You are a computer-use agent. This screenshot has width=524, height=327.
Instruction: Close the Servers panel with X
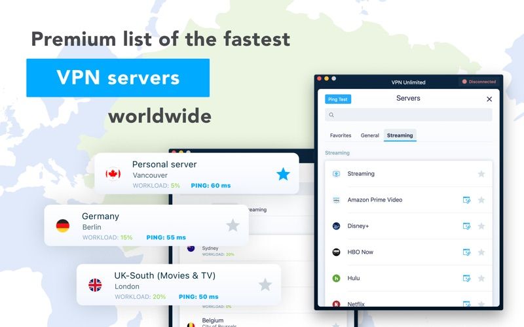pos(489,99)
